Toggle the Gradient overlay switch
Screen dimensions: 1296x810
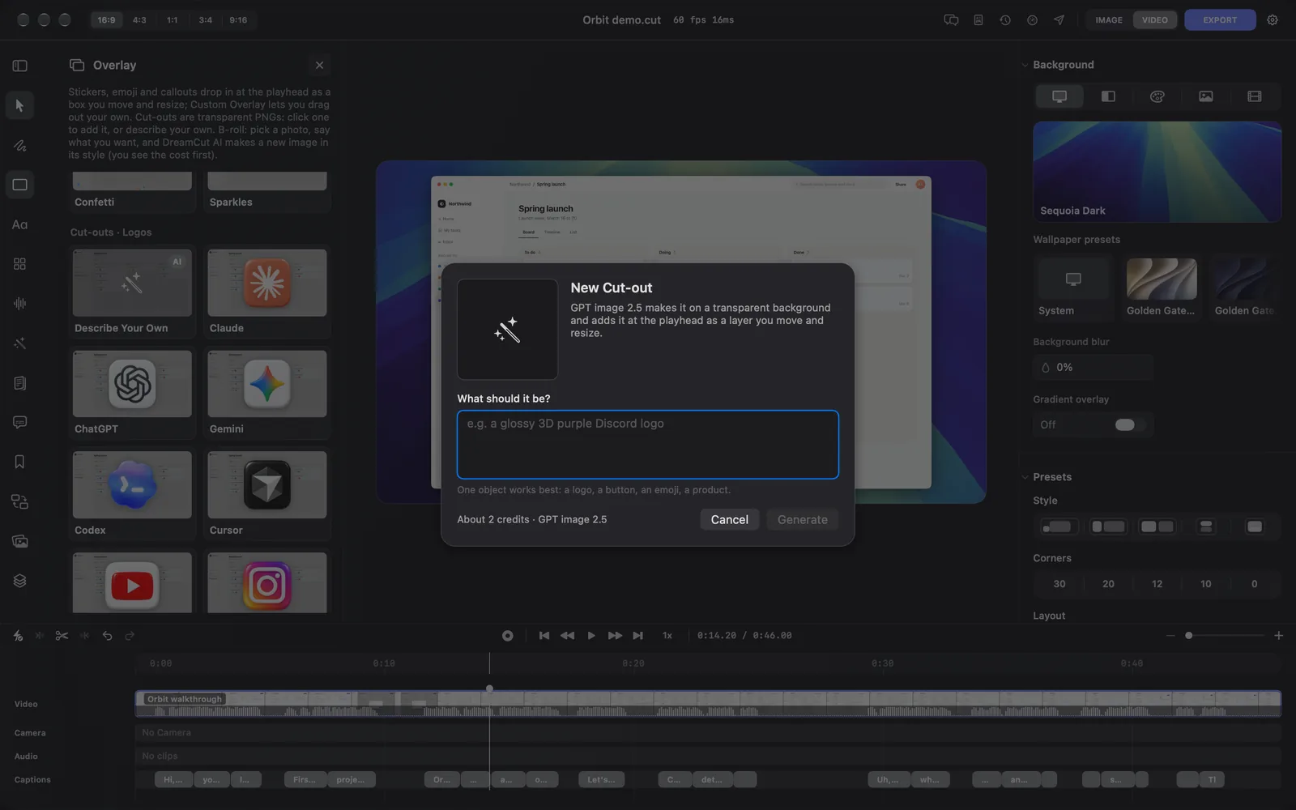pos(1124,425)
